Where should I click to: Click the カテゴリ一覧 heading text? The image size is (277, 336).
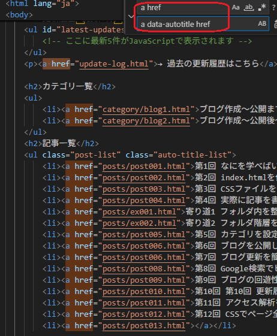[67, 86]
